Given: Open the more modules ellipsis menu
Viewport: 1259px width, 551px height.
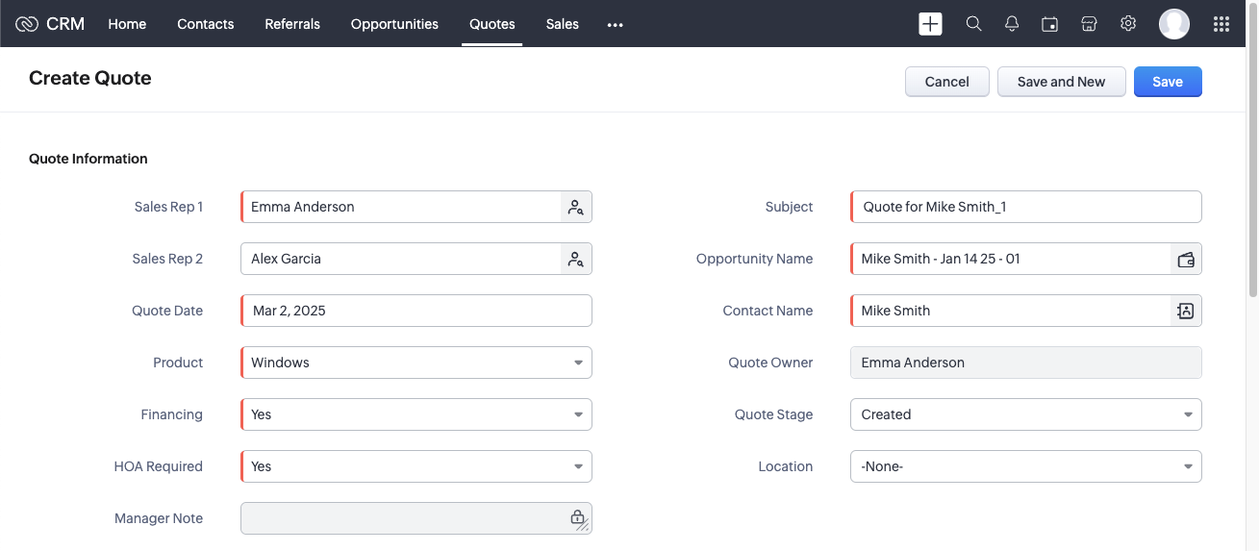Looking at the screenshot, I should click(616, 25).
